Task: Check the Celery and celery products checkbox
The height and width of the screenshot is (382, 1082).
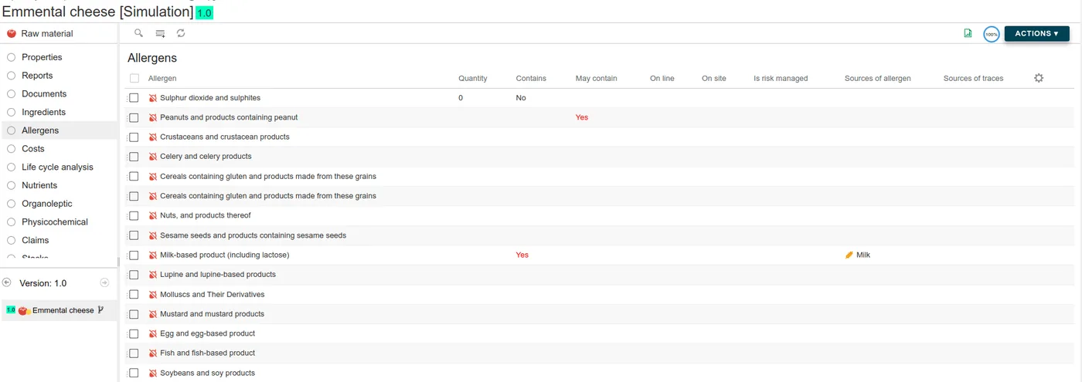Action: pos(134,157)
